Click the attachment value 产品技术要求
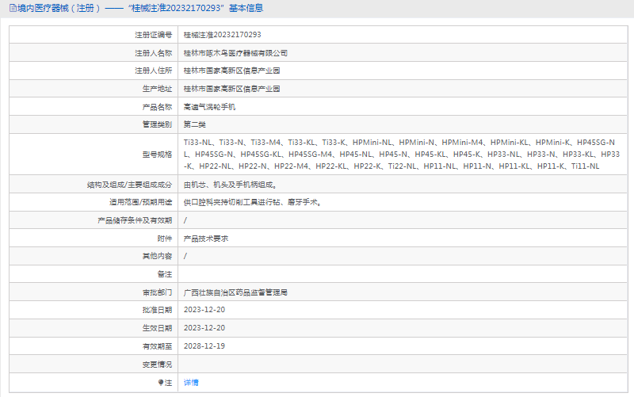Viewport: 634px width, 397px height. coord(206,239)
